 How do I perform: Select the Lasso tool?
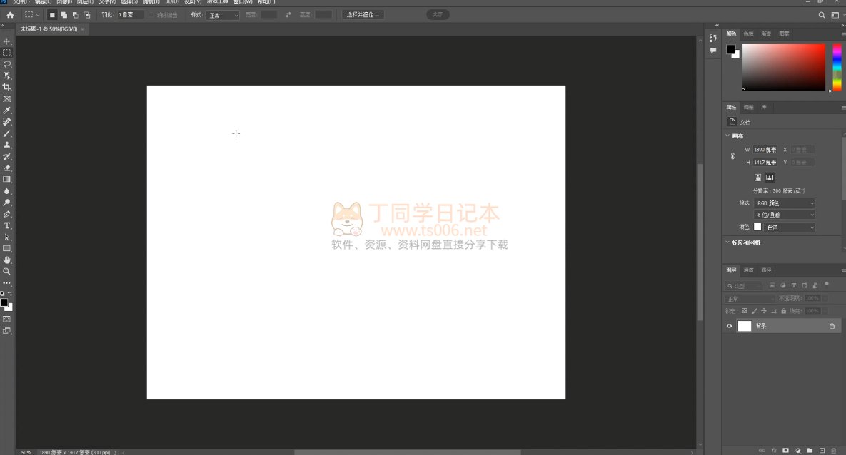(7, 64)
